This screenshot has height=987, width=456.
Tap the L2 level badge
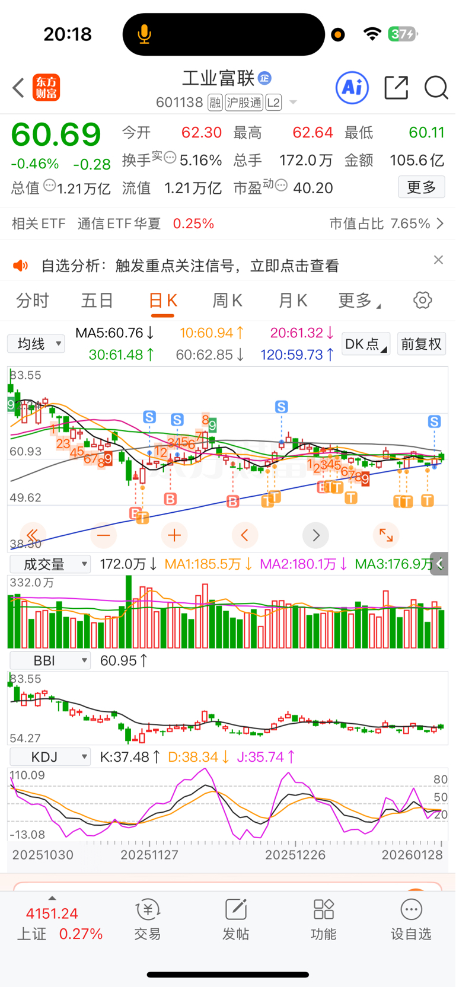click(273, 103)
